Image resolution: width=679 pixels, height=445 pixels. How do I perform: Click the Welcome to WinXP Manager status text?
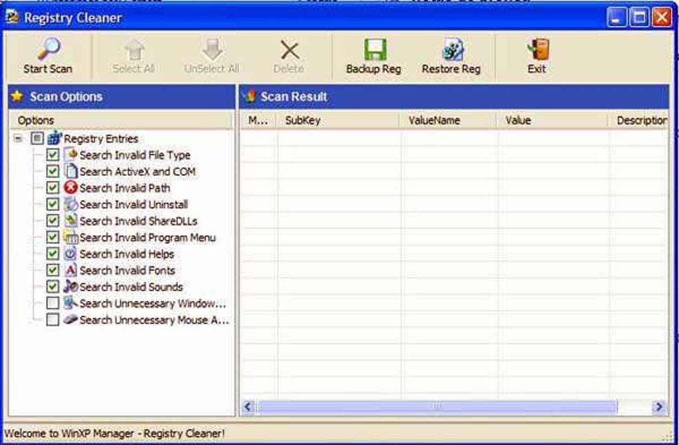click(x=114, y=433)
